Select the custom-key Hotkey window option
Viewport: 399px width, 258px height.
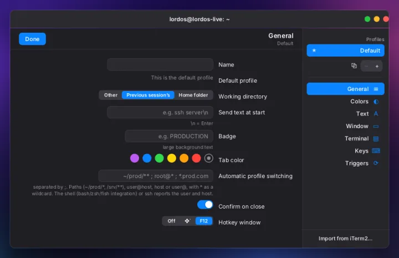pyautogui.click(x=187, y=221)
